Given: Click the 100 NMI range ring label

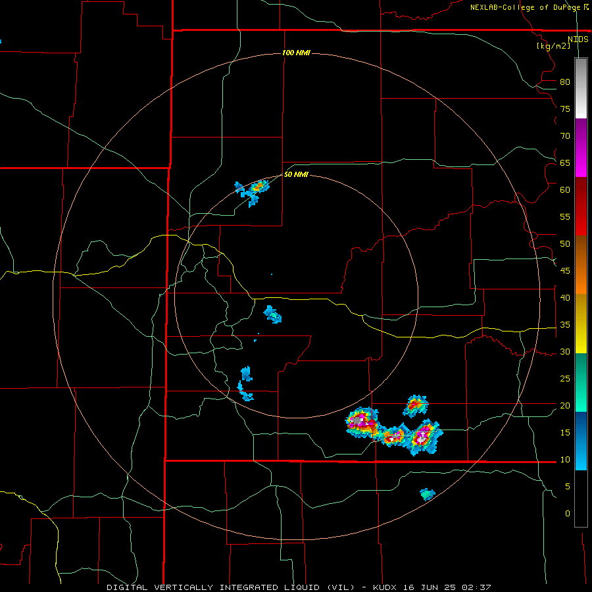Looking at the screenshot, I should [x=296, y=53].
